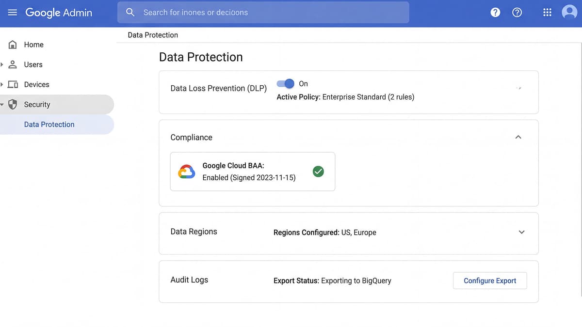Open the navigation hamburger menu
582x327 pixels.
pyautogui.click(x=12, y=12)
